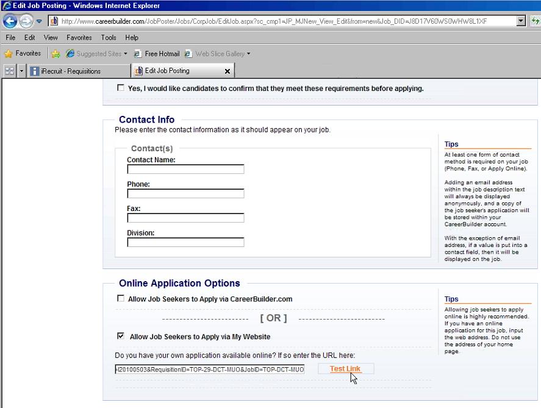Click the Suggested Sites IE icon
The width and height of the screenshot is (541, 408).
pos(70,54)
